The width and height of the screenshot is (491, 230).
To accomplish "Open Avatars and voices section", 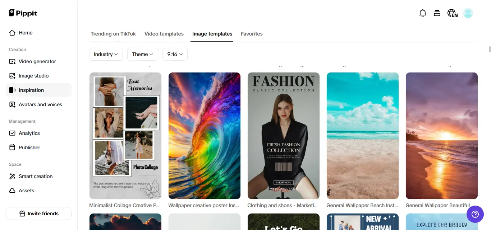I will coord(40,104).
